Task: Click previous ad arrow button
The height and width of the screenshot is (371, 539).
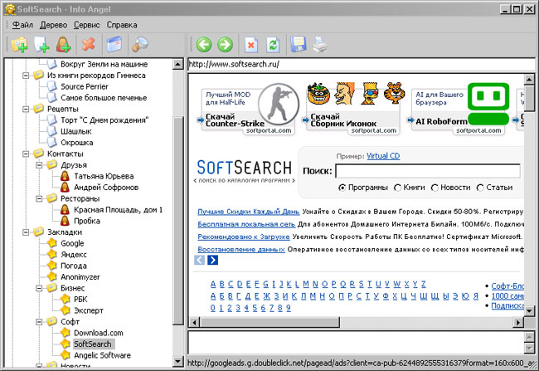Action: click(x=199, y=260)
